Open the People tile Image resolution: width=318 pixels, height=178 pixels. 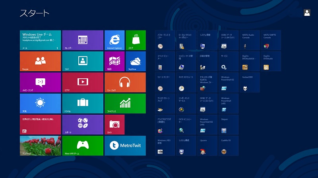tap(41, 61)
